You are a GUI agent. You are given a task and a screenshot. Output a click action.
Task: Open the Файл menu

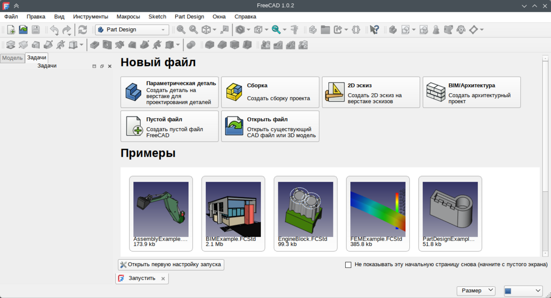11,16
